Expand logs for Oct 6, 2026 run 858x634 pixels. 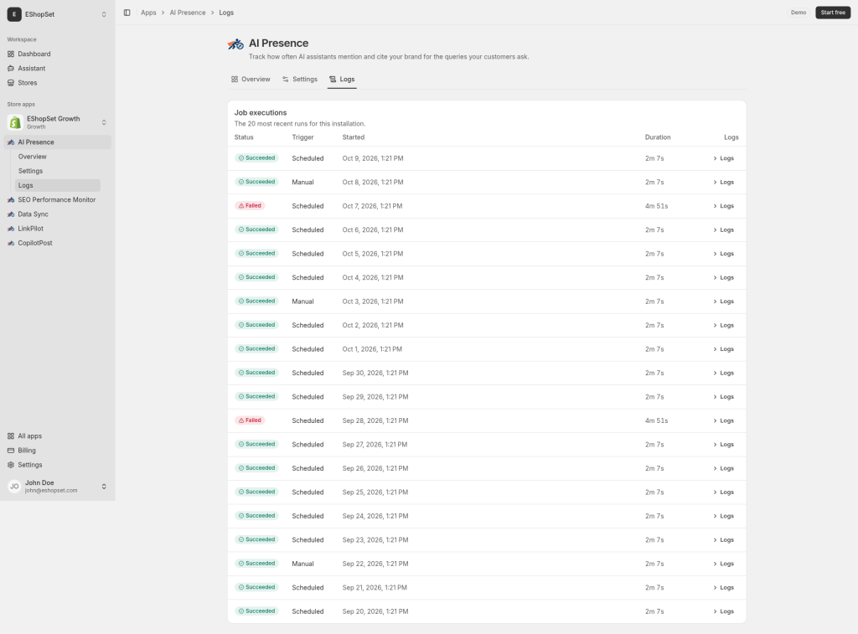723,229
